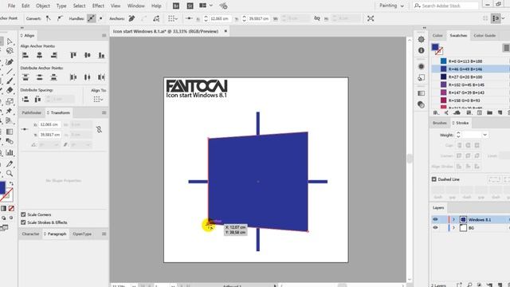The image size is (510, 287).
Task: Click the Search Adobe Stock field
Action: coord(445,6)
